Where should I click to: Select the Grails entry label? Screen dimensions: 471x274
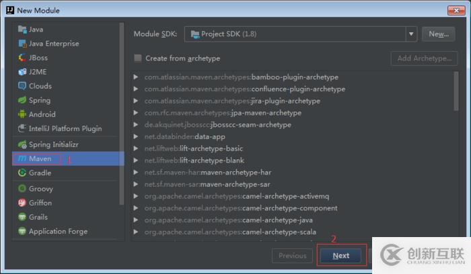[38, 217]
